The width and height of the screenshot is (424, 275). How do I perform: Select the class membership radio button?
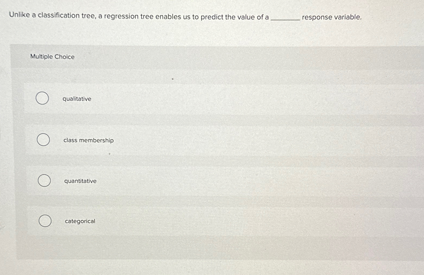click(43, 140)
